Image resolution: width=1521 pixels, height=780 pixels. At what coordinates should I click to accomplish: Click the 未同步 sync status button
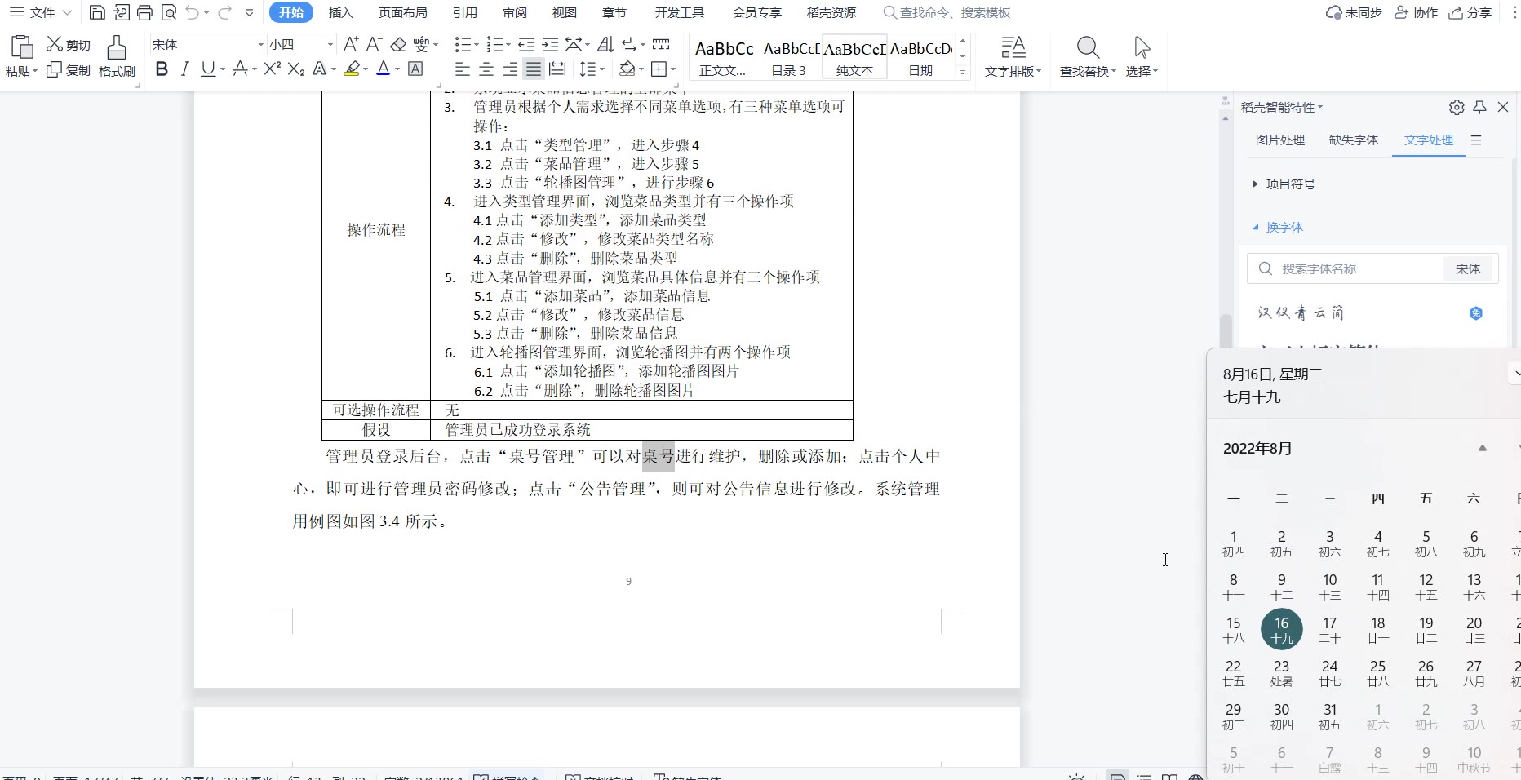(x=1355, y=12)
